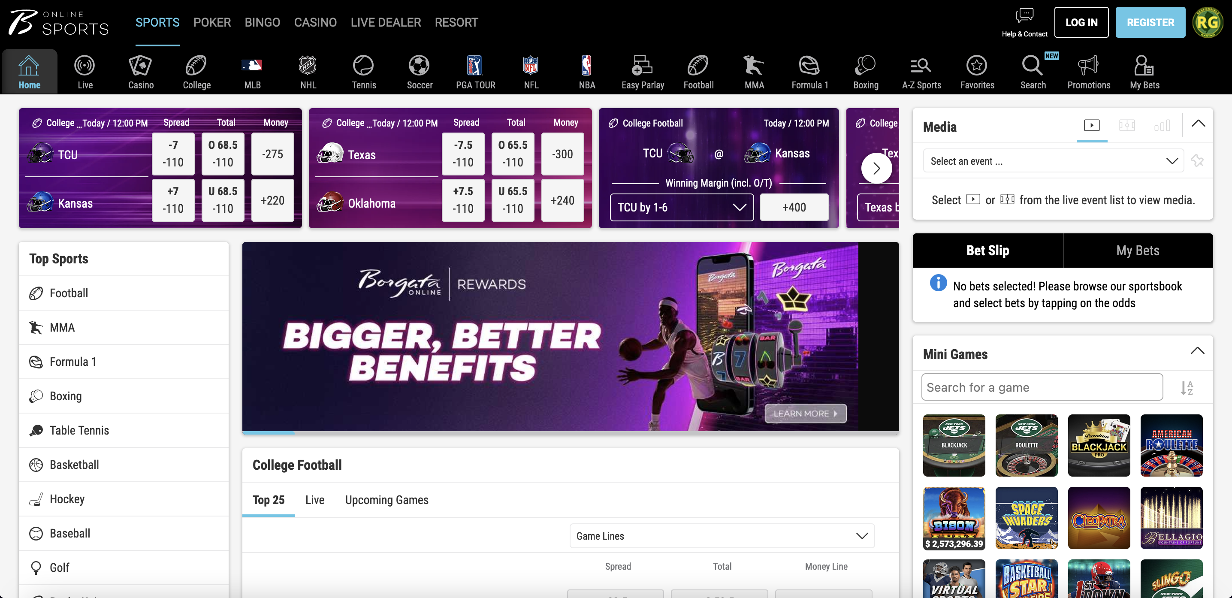Bet TCU moneyline -275
Image resolution: width=1232 pixels, height=598 pixels.
(x=272, y=154)
